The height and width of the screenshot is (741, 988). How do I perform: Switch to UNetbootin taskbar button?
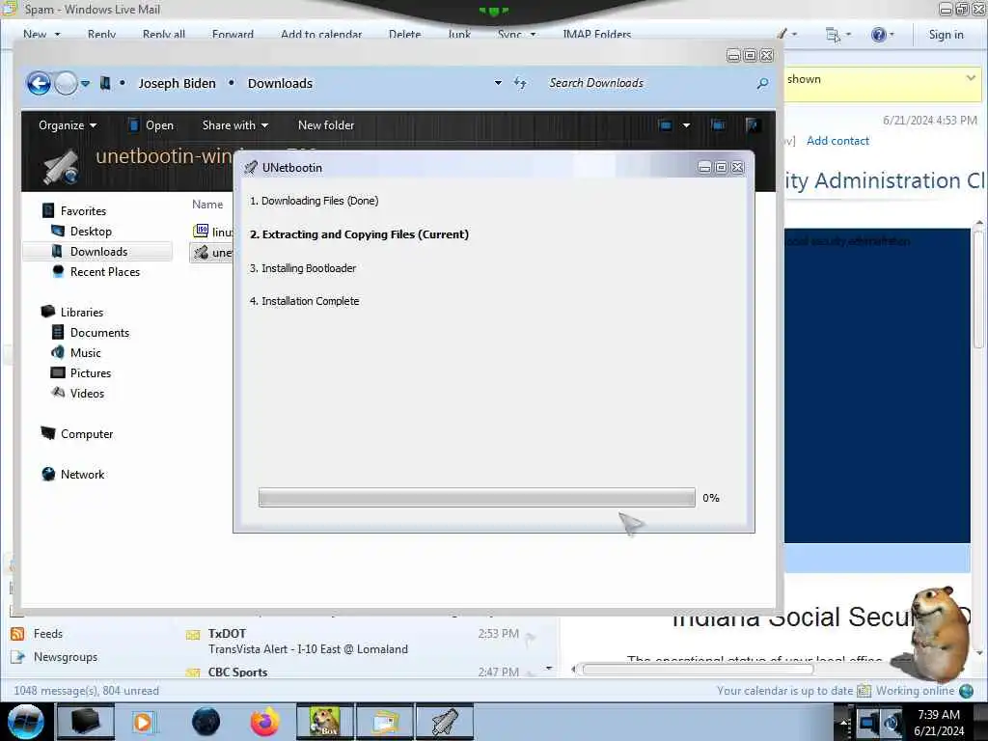(445, 722)
